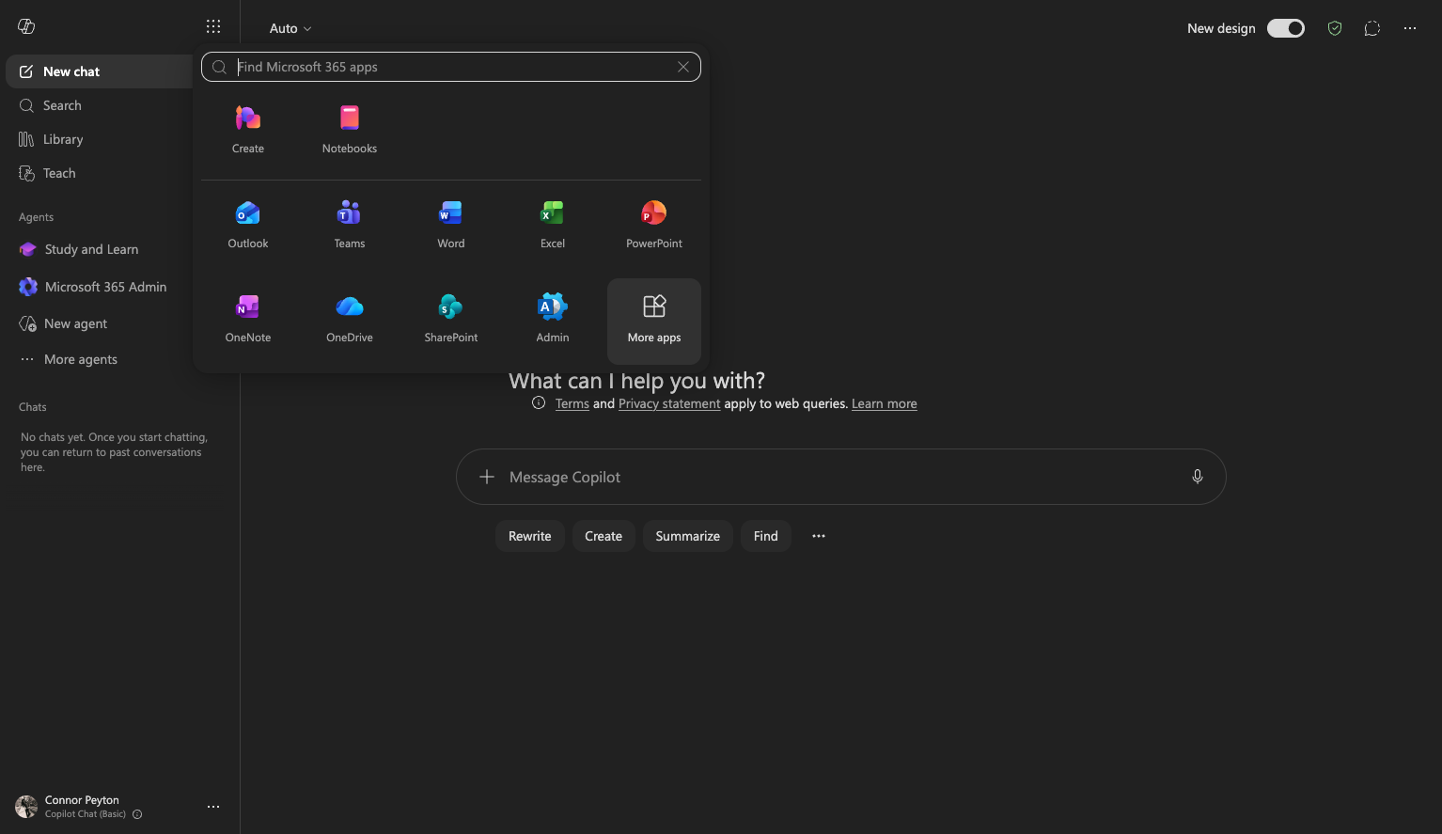
Task: Open the OneNote app
Action: [x=248, y=320]
